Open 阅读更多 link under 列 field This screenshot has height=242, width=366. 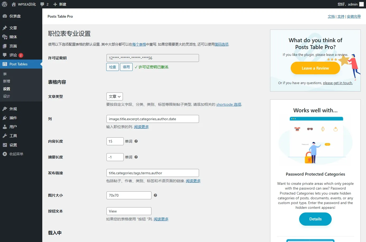(x=141, y=127)
